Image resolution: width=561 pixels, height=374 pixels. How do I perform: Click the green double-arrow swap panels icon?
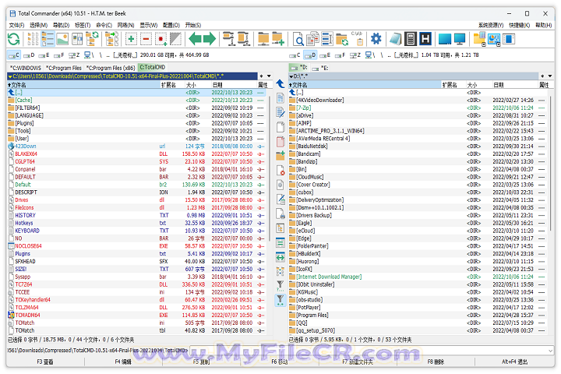[280, 257]
